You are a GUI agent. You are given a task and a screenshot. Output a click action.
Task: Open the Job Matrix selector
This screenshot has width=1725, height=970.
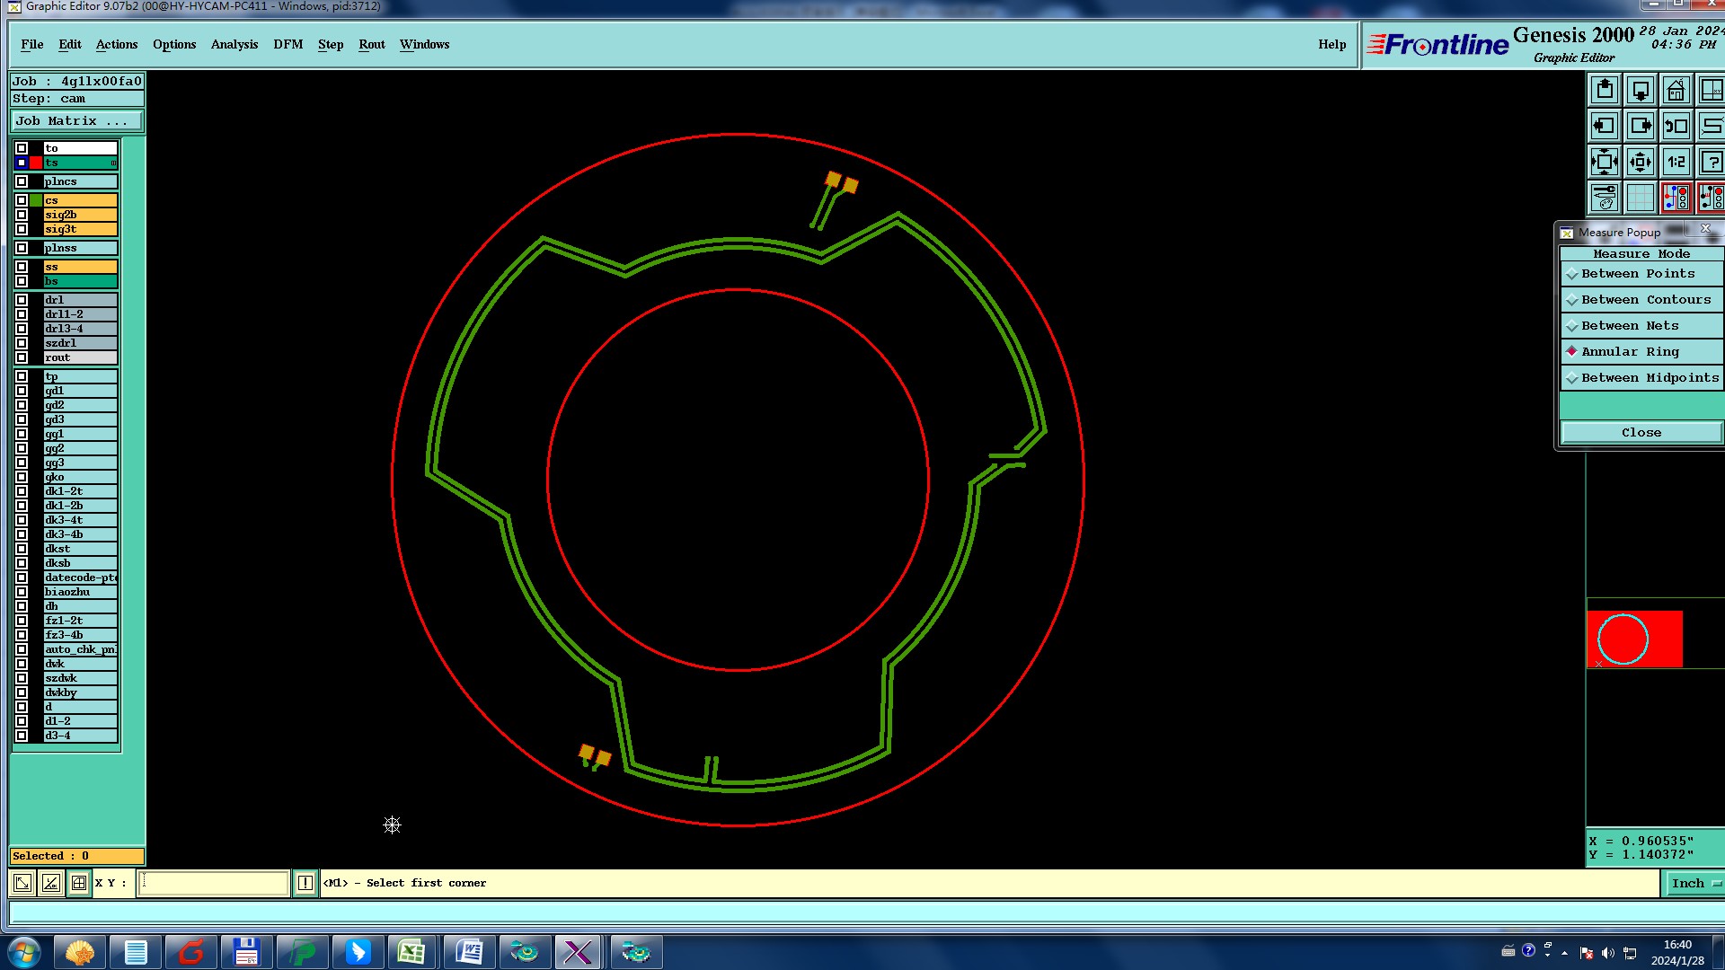coord(76,121)
